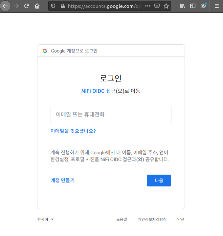Open the 도움말 help link

(122, 220)
